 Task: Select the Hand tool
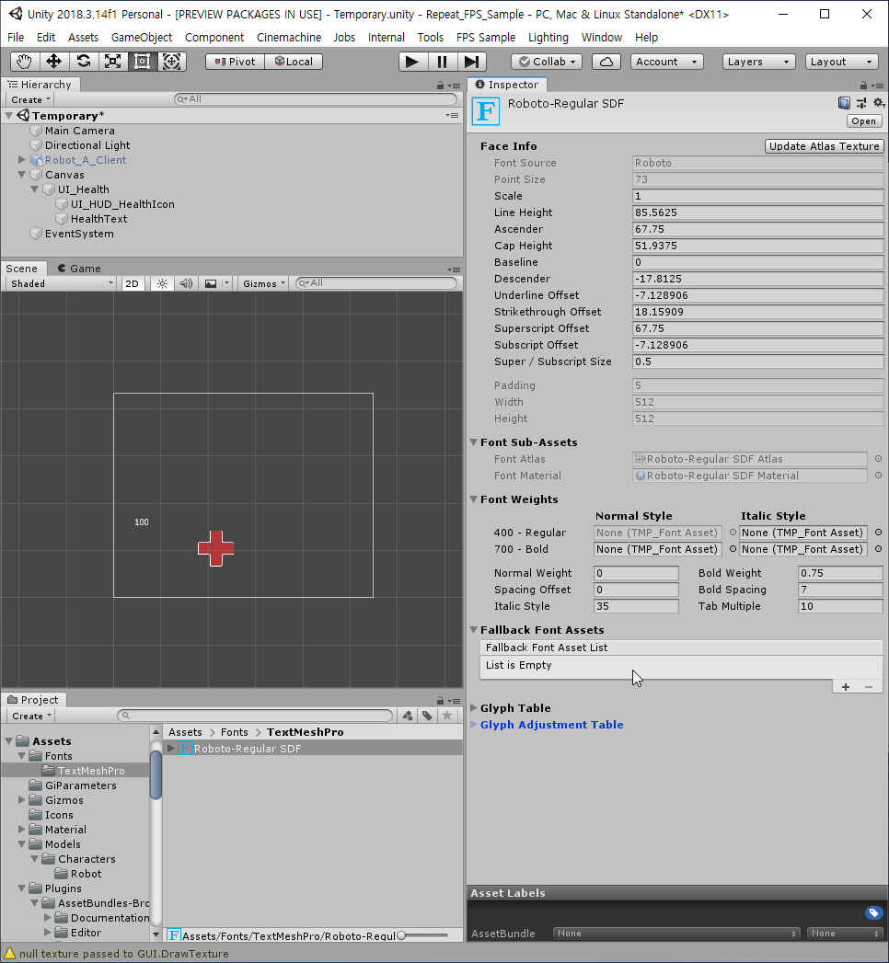pos(25,62)
